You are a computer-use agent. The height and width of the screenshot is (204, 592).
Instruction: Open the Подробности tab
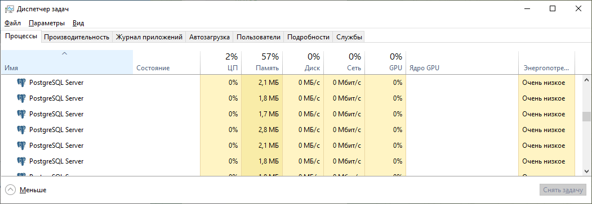(x=309, y=37)
